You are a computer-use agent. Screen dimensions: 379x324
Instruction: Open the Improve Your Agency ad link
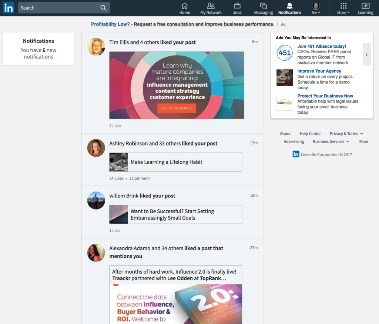pos(319,71)
